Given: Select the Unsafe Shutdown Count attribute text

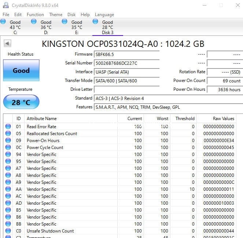Looking at the screenshot, I should (50, 231).
